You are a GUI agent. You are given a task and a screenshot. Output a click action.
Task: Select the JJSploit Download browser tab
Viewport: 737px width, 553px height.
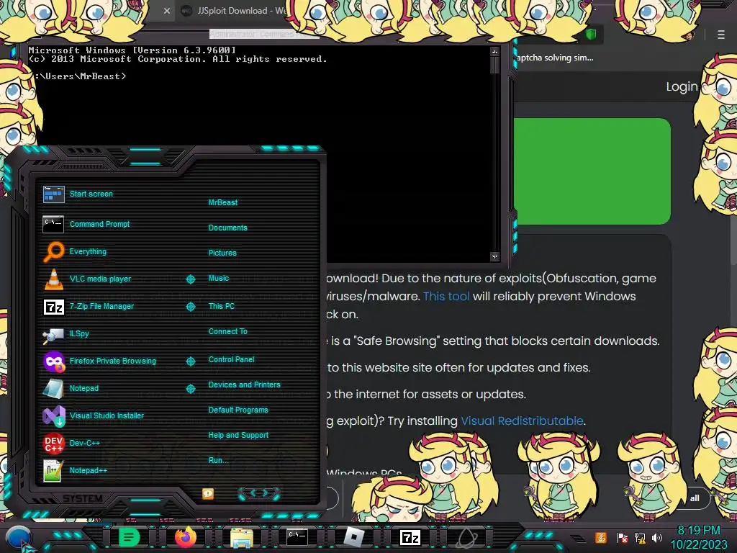coord(234,10)
